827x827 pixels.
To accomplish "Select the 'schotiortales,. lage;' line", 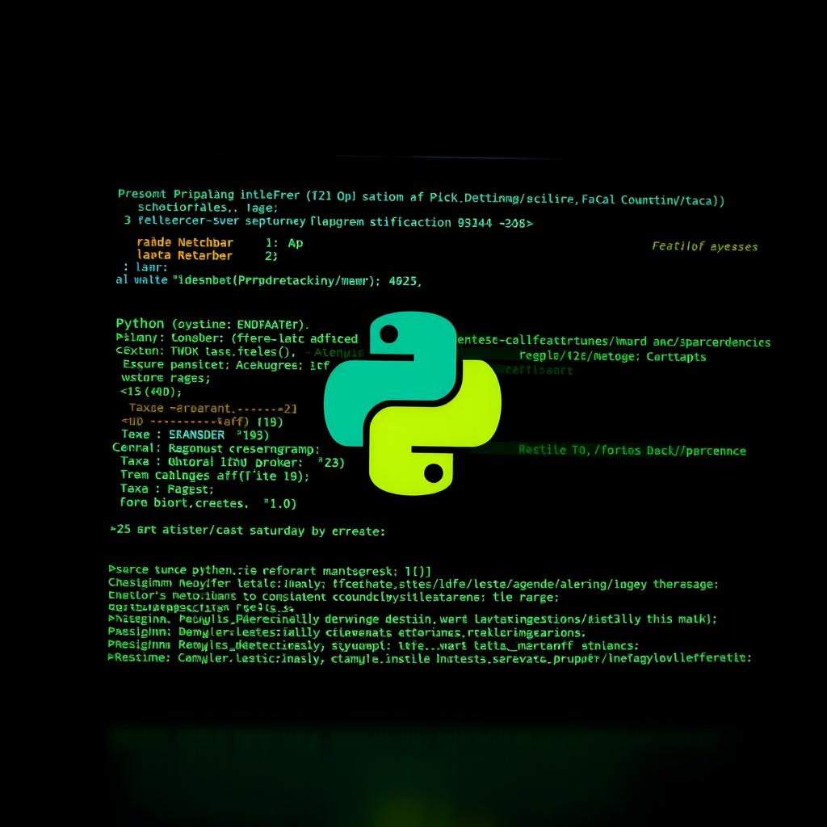I will point(208,208).
